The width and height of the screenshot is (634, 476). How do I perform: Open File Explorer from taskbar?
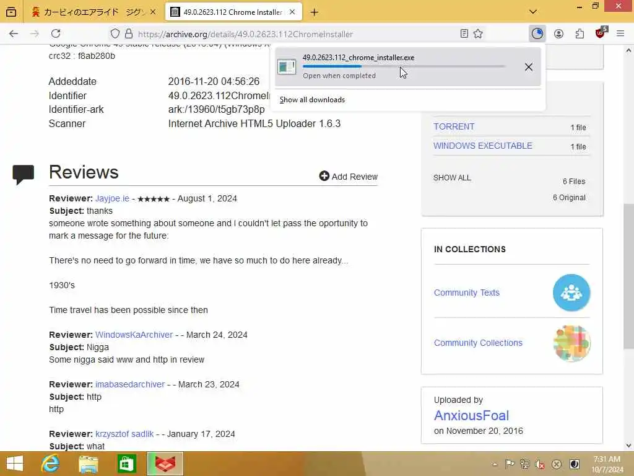point(88,464)
